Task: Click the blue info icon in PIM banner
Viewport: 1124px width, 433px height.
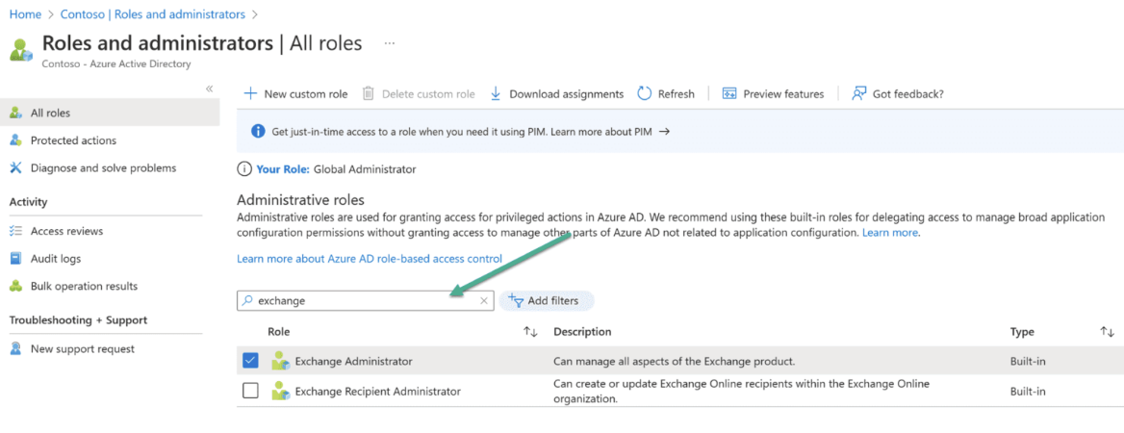Action: [x=258, y=132]
